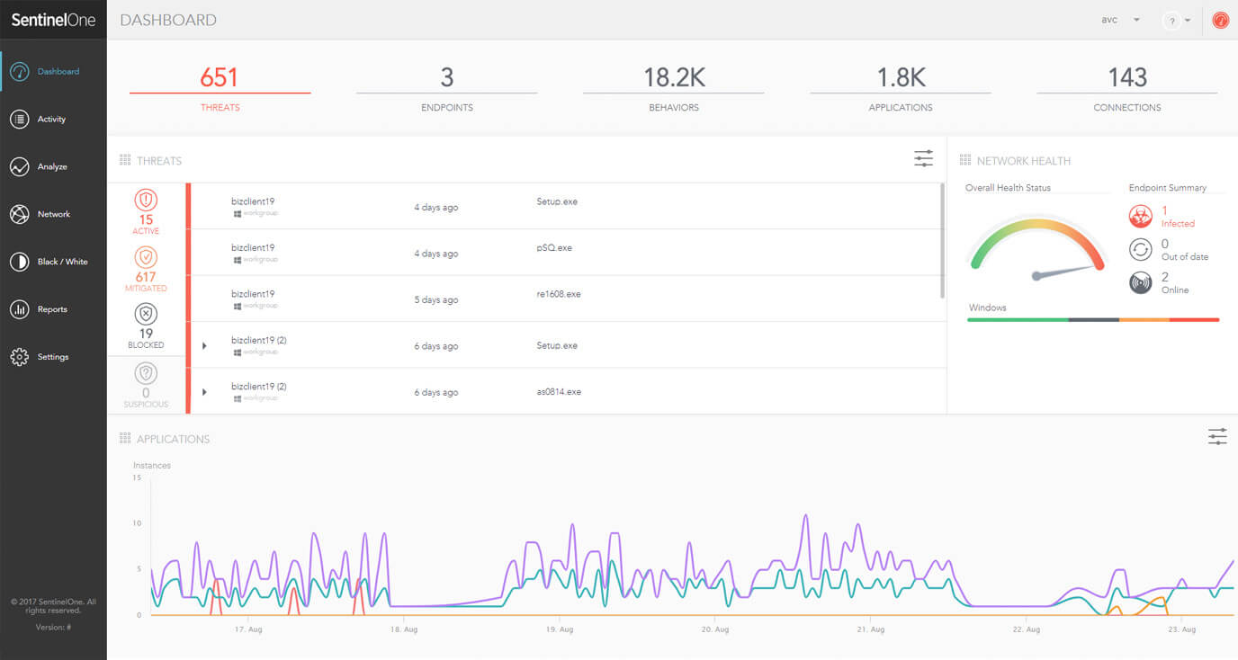The height and width of the screenshot is (660, 1238).
Task: Open the Settings gear icon
Action: point(19,357)
